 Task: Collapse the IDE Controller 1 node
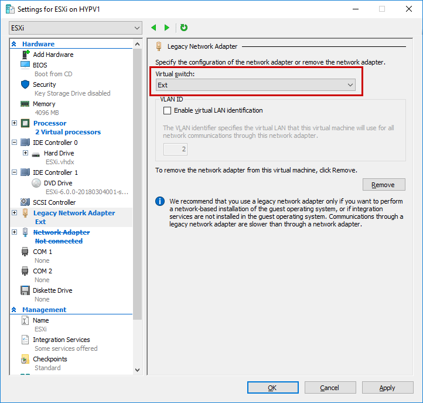point(15,172)
